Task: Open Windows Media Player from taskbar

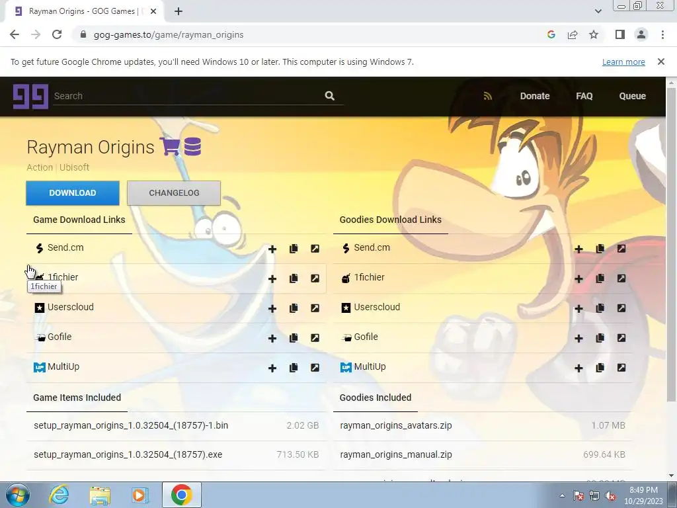Action: point(140,495)
